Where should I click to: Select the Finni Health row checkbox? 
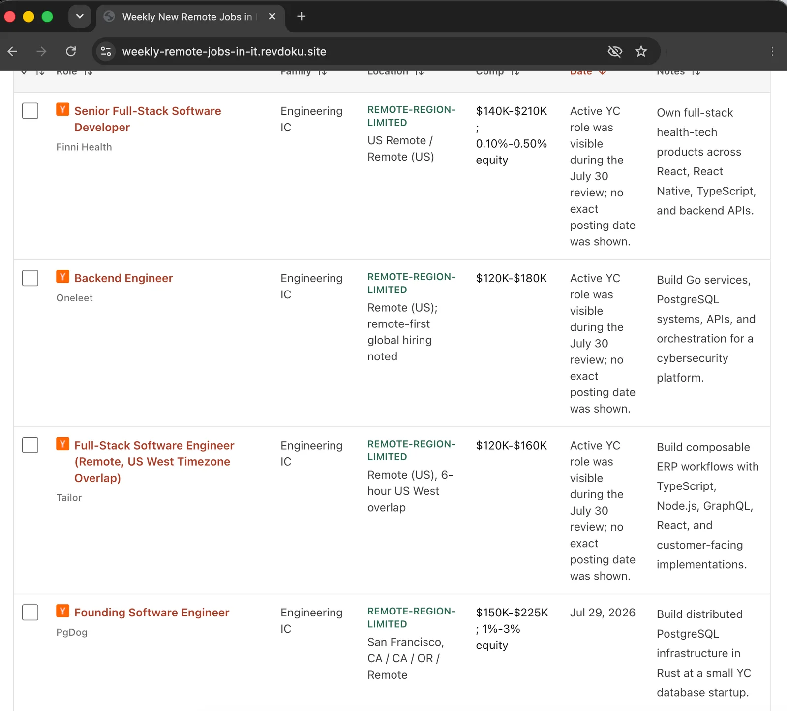pyautogui.click(x=30, y=111)
